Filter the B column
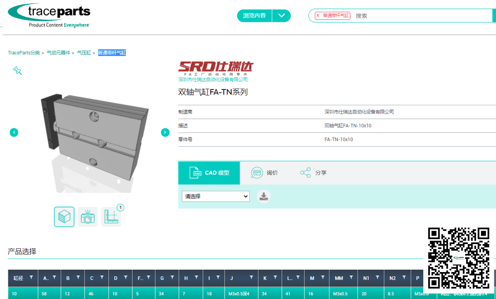 tap(78, 277)
